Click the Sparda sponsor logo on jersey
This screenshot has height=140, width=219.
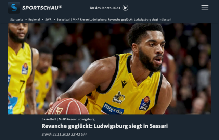[x=113, y=109]
